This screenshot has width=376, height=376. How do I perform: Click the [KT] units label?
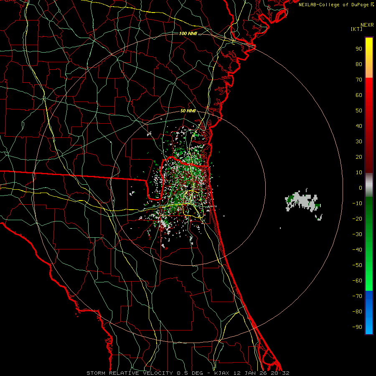coord(356,29)
